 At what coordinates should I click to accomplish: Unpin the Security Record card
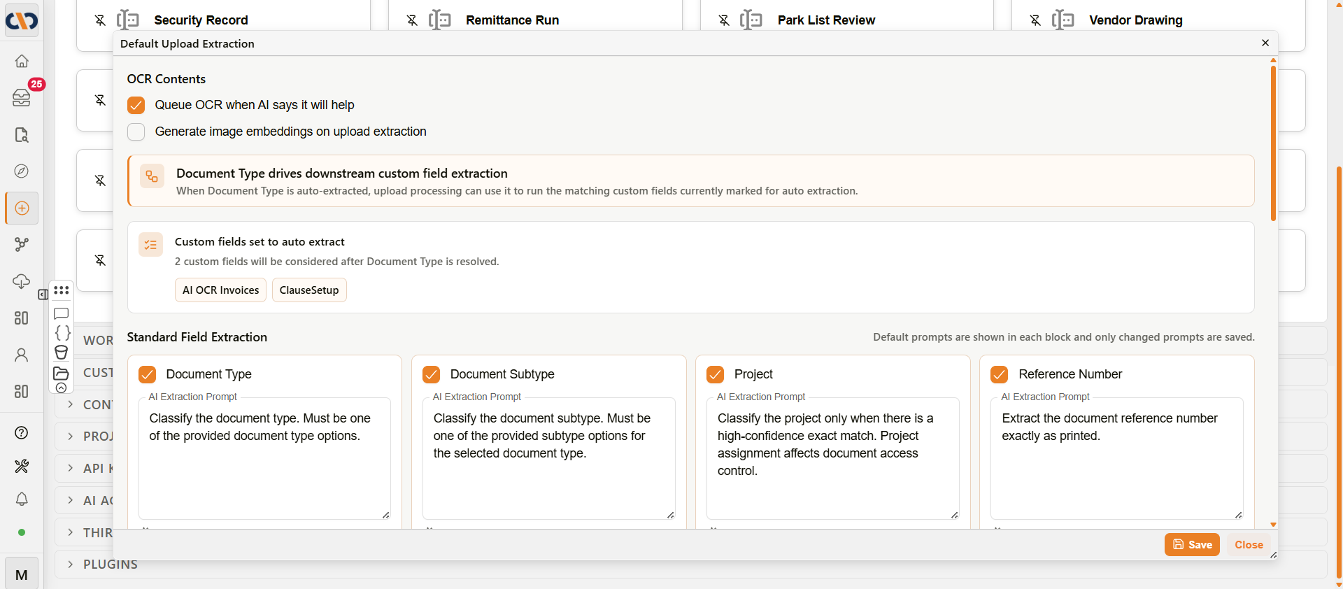coord(100,20)
